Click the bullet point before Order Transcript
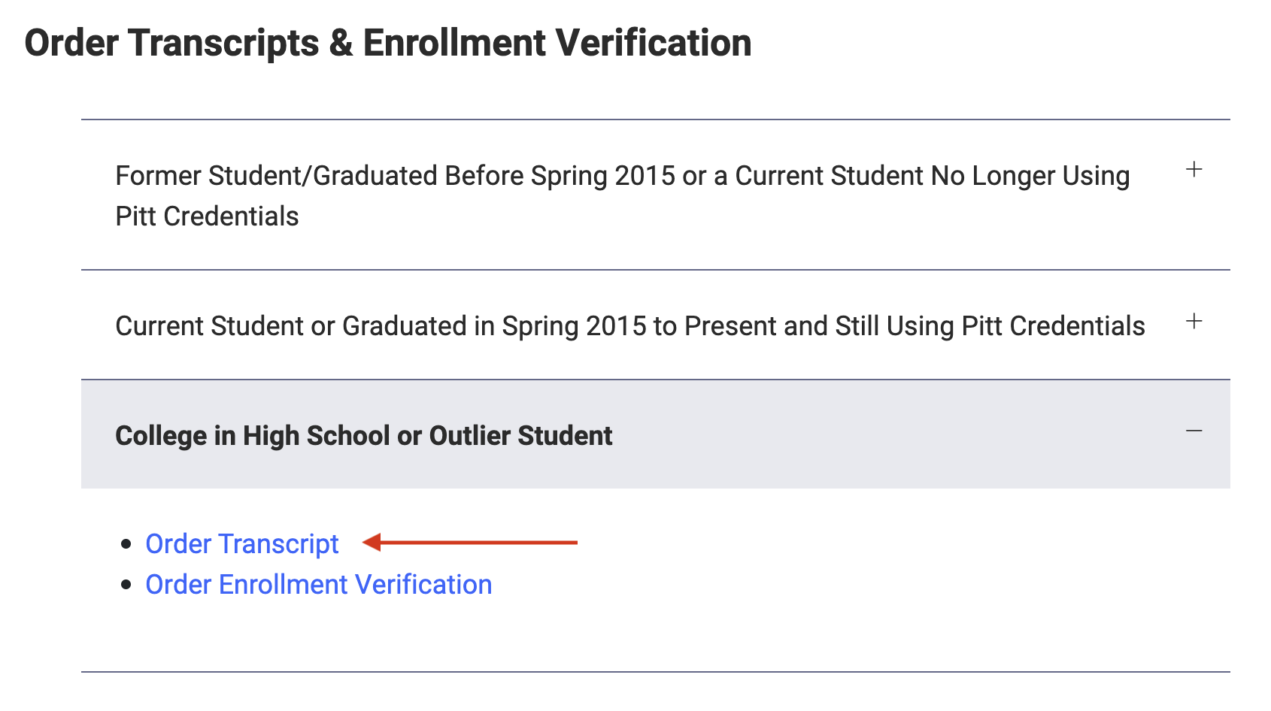Screen dimensions: 1271x711 point(126,543)
